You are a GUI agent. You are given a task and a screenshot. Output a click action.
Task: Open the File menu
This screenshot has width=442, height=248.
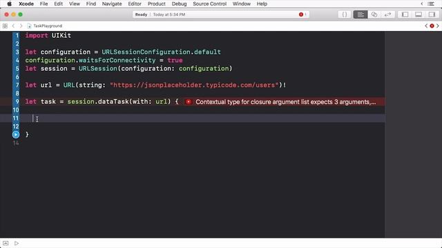coord(44,3)
